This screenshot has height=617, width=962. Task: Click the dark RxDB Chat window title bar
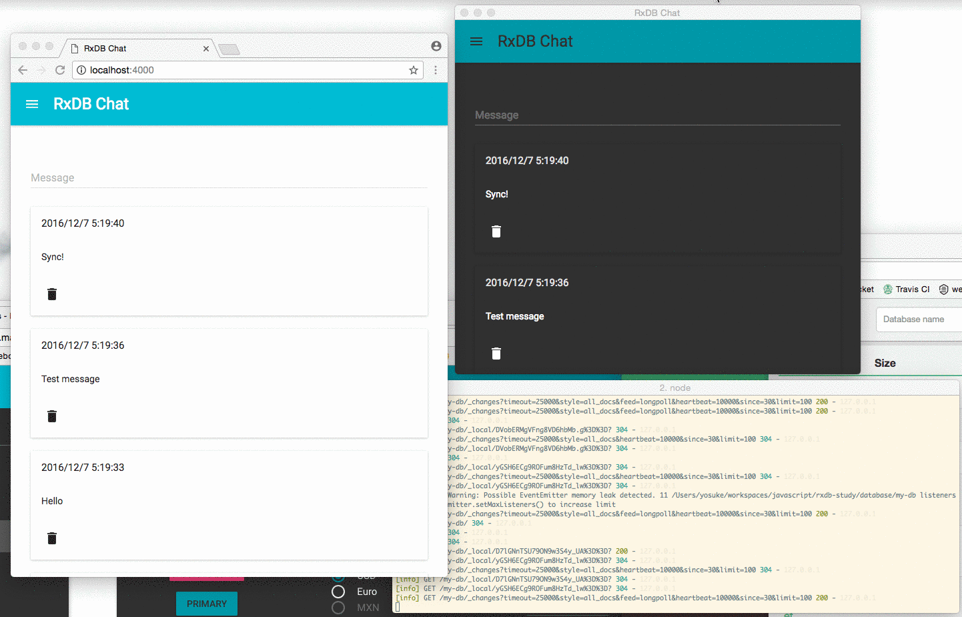pyautogui.click(x=657, y=13)
